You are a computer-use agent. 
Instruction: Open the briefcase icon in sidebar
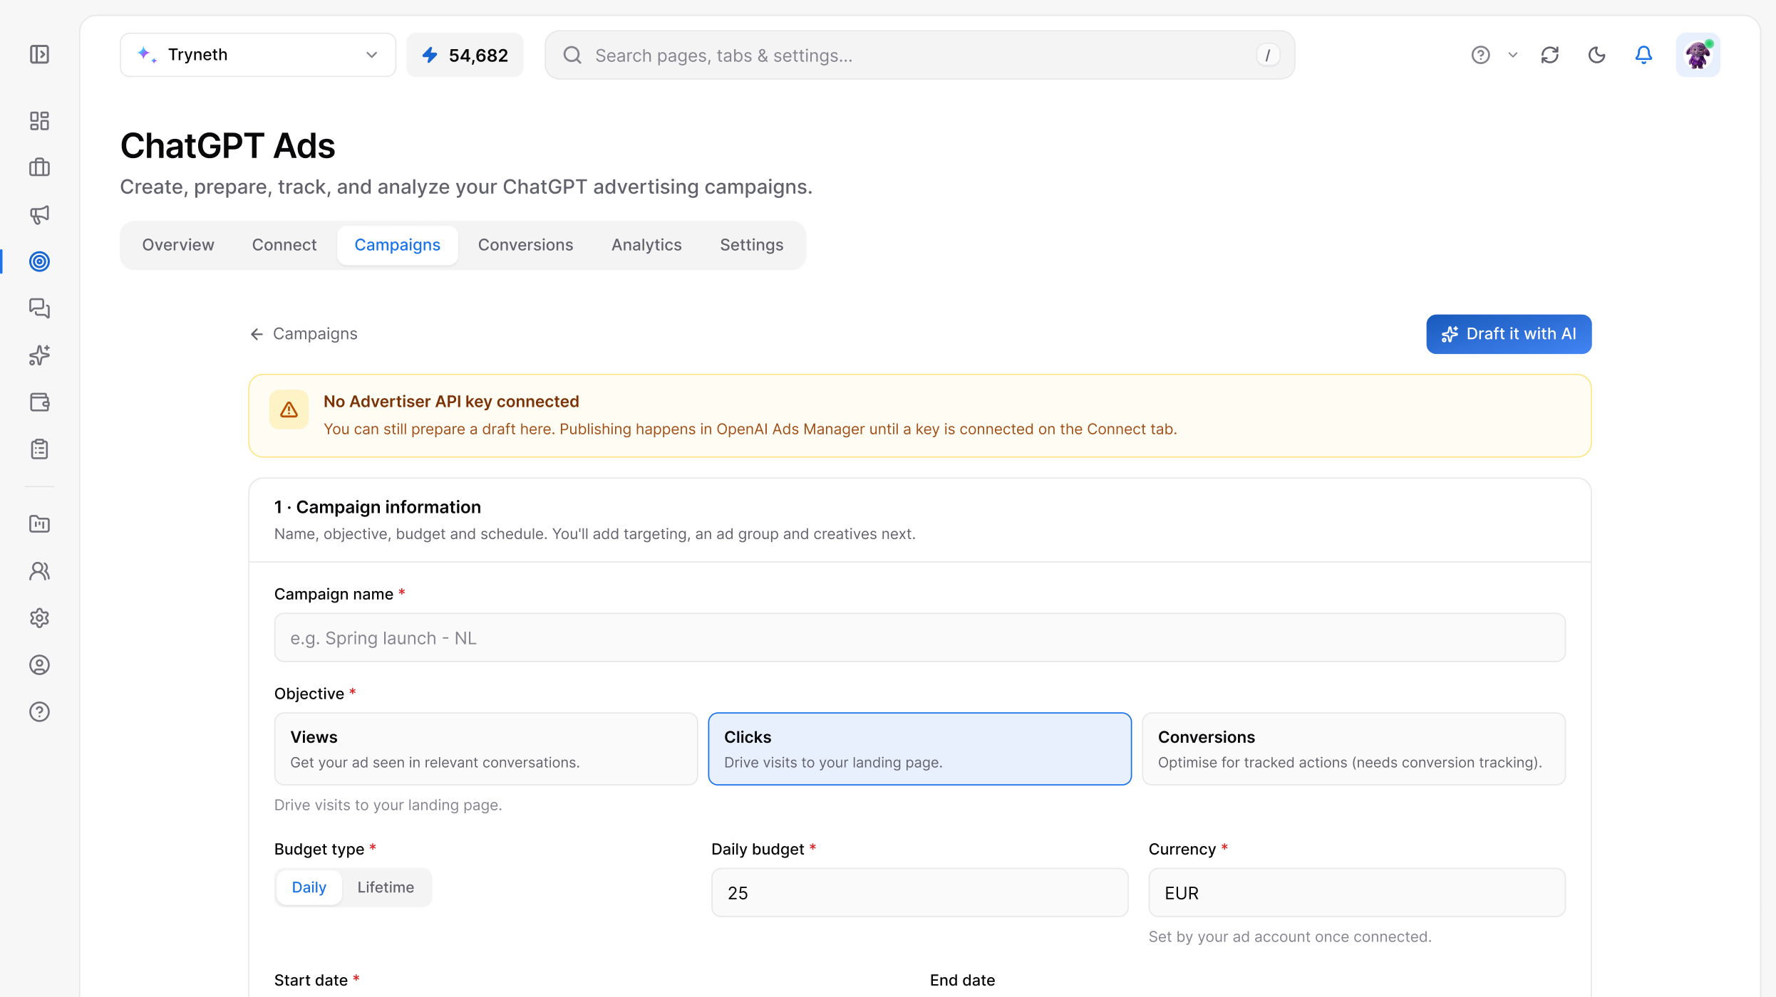(x=39, y=168)
